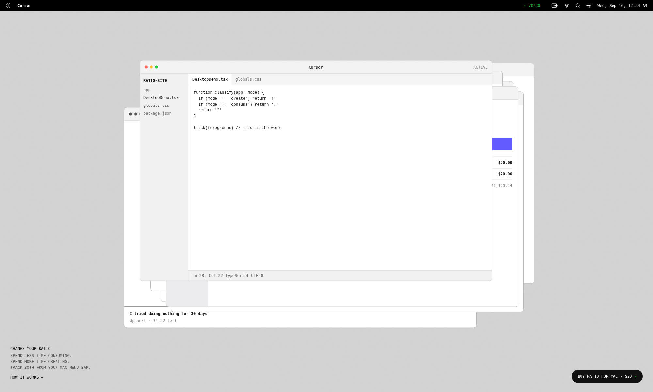Open the Wi-Fi menu bar icon
Image resolution: width=653 pixels, height=392 pixels.
(x=567, y=6)
